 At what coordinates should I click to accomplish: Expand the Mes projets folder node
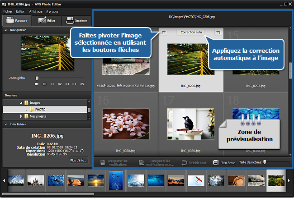[x=21, y=116]
